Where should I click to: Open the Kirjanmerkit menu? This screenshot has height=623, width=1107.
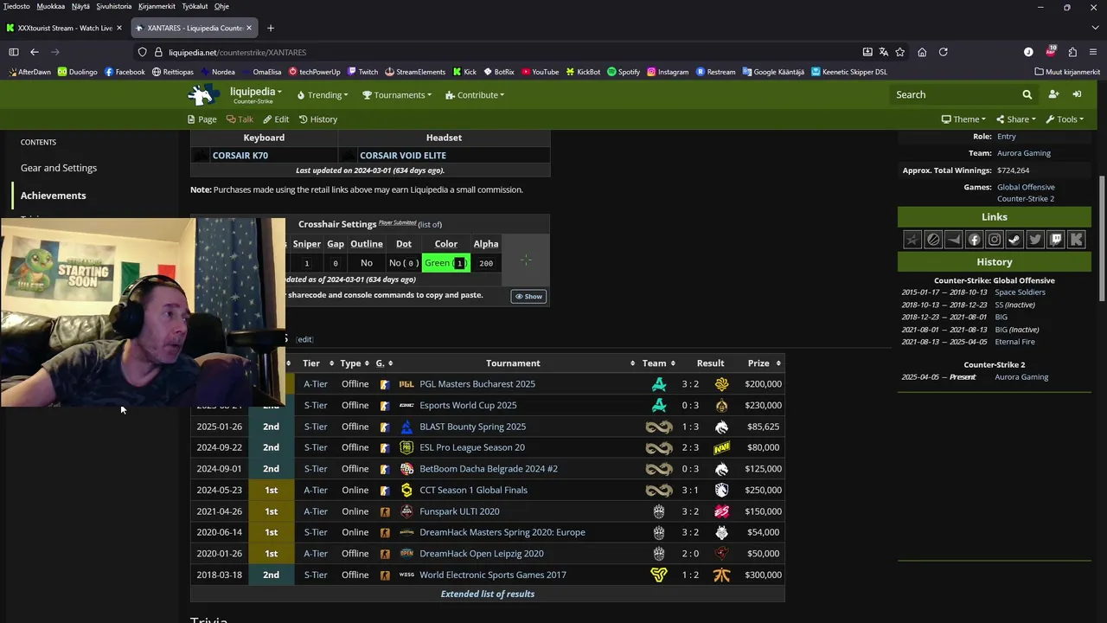[157, 6]
